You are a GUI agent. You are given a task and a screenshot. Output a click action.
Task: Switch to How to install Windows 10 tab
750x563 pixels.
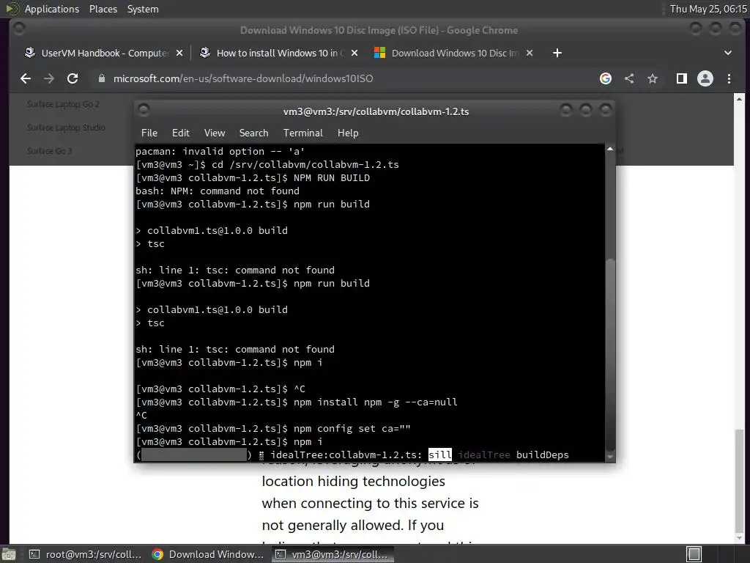coord(278,53)
